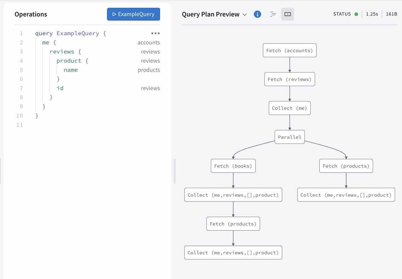Image resolution: width=402 pixels, height=279 pixels.
Task: Select the Fetch (reviews) node
Action: click(x=290, y=79)
